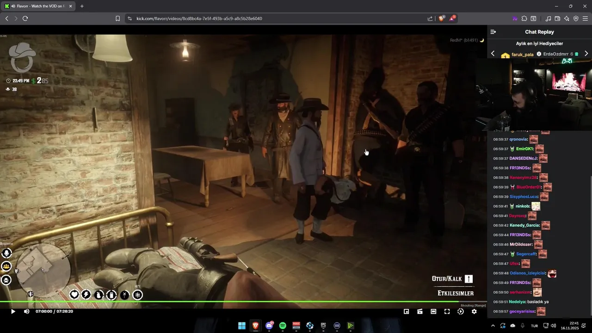Viewport: 592px width, 333px height.
Task: Open EmirGK1's chat username
Action: click(525, 149)
